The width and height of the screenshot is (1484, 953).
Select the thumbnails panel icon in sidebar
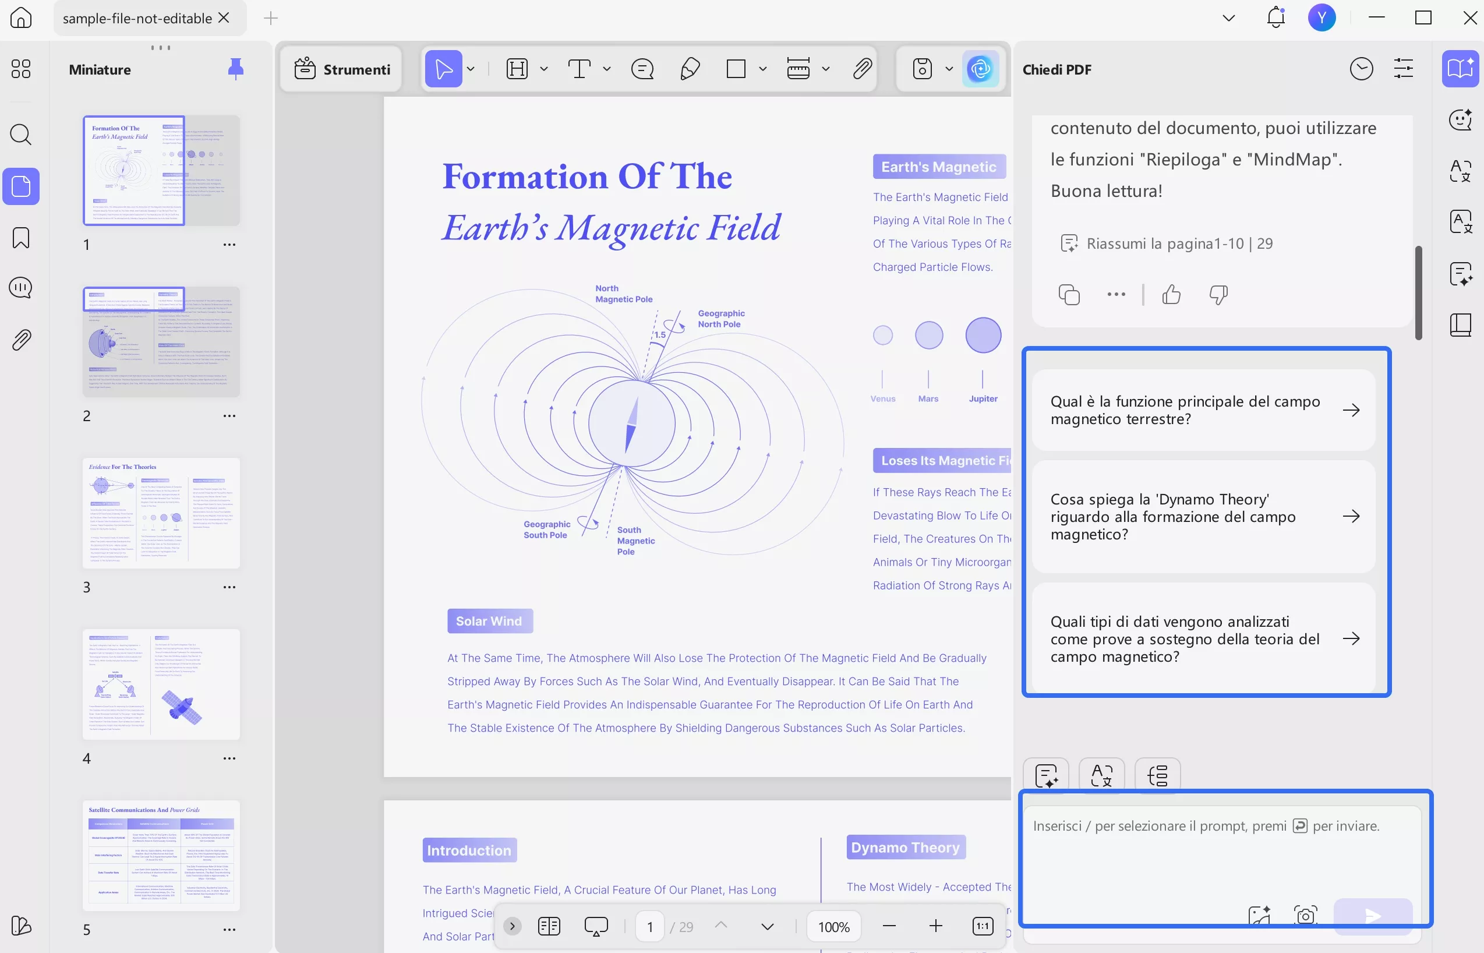pyautogui.click(x=21, y=186)
